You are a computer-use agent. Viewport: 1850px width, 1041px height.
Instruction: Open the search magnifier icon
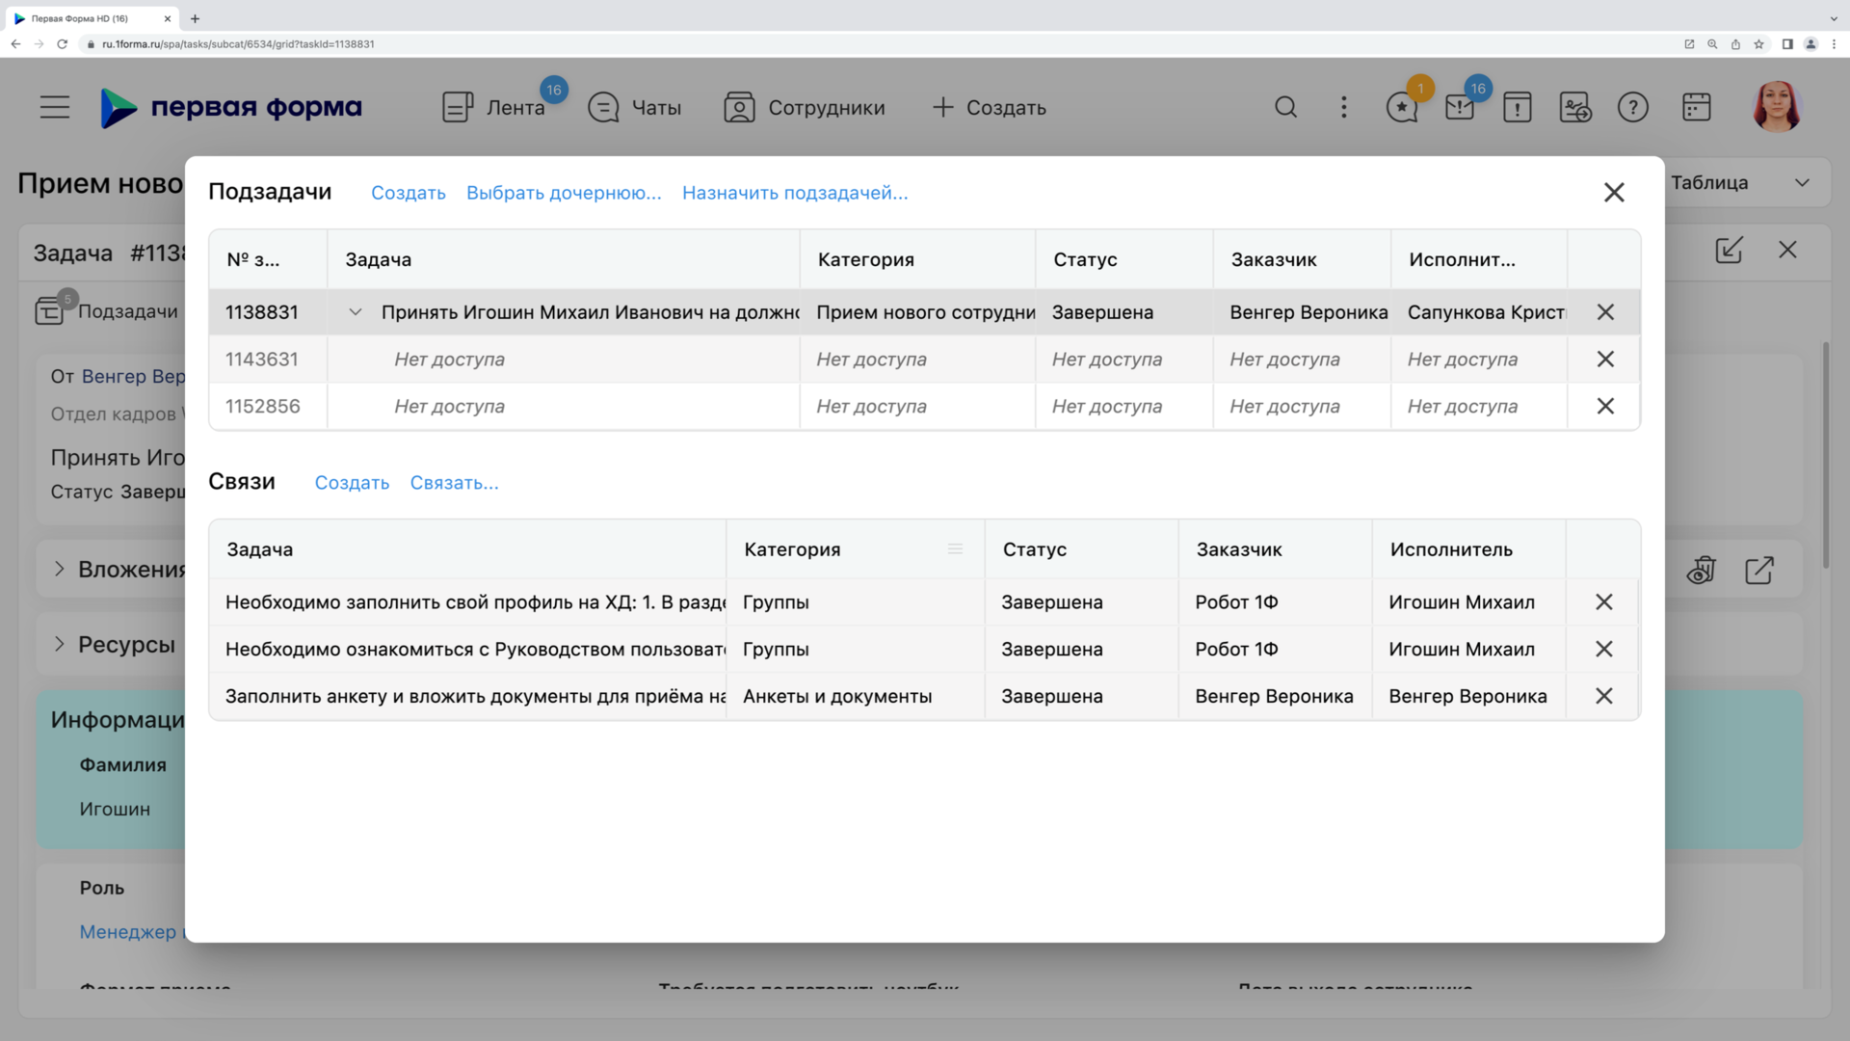tap(1285, 107)
